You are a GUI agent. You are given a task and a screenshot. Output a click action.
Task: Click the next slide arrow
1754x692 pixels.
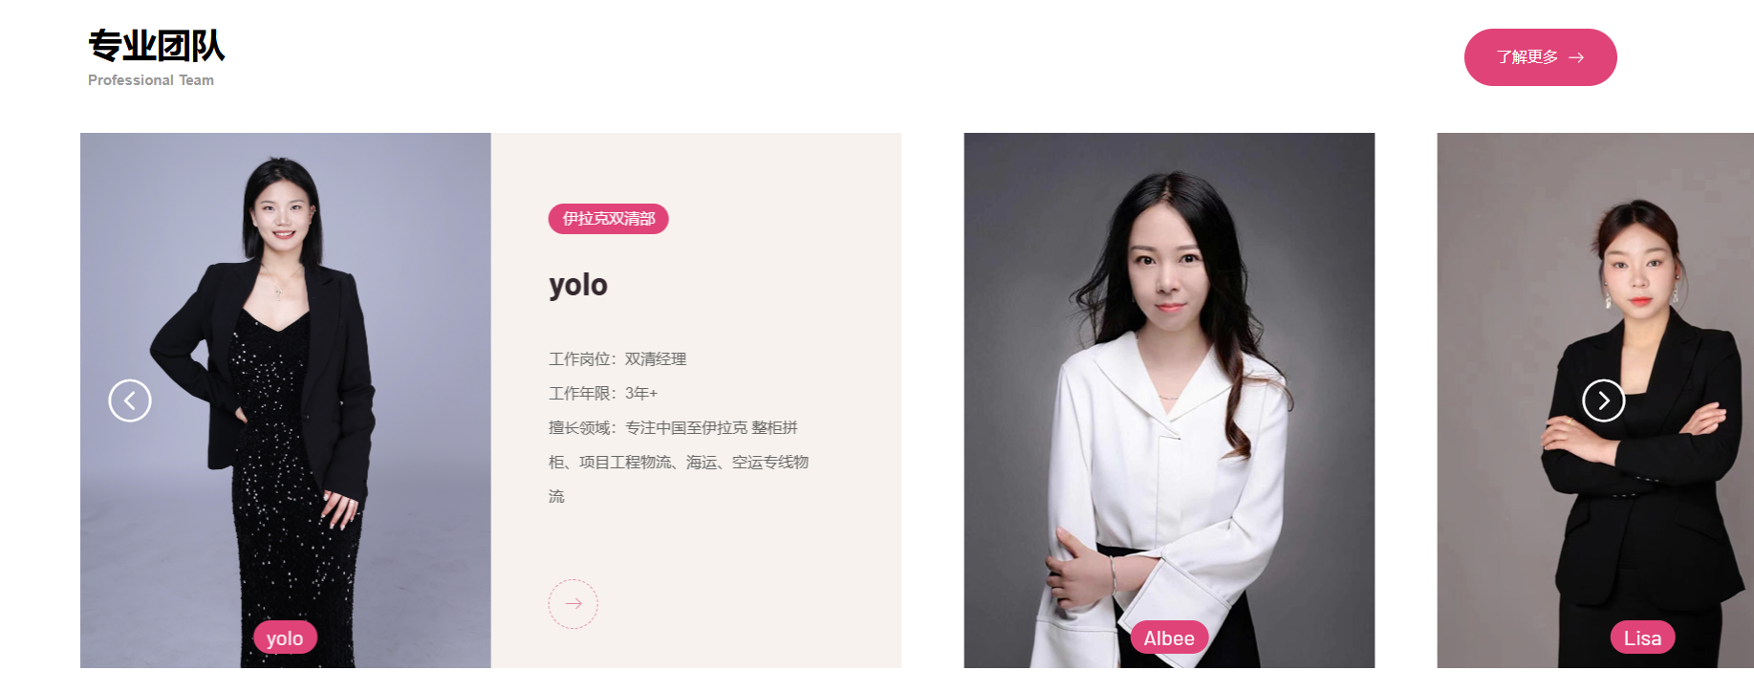(1604, 400)
